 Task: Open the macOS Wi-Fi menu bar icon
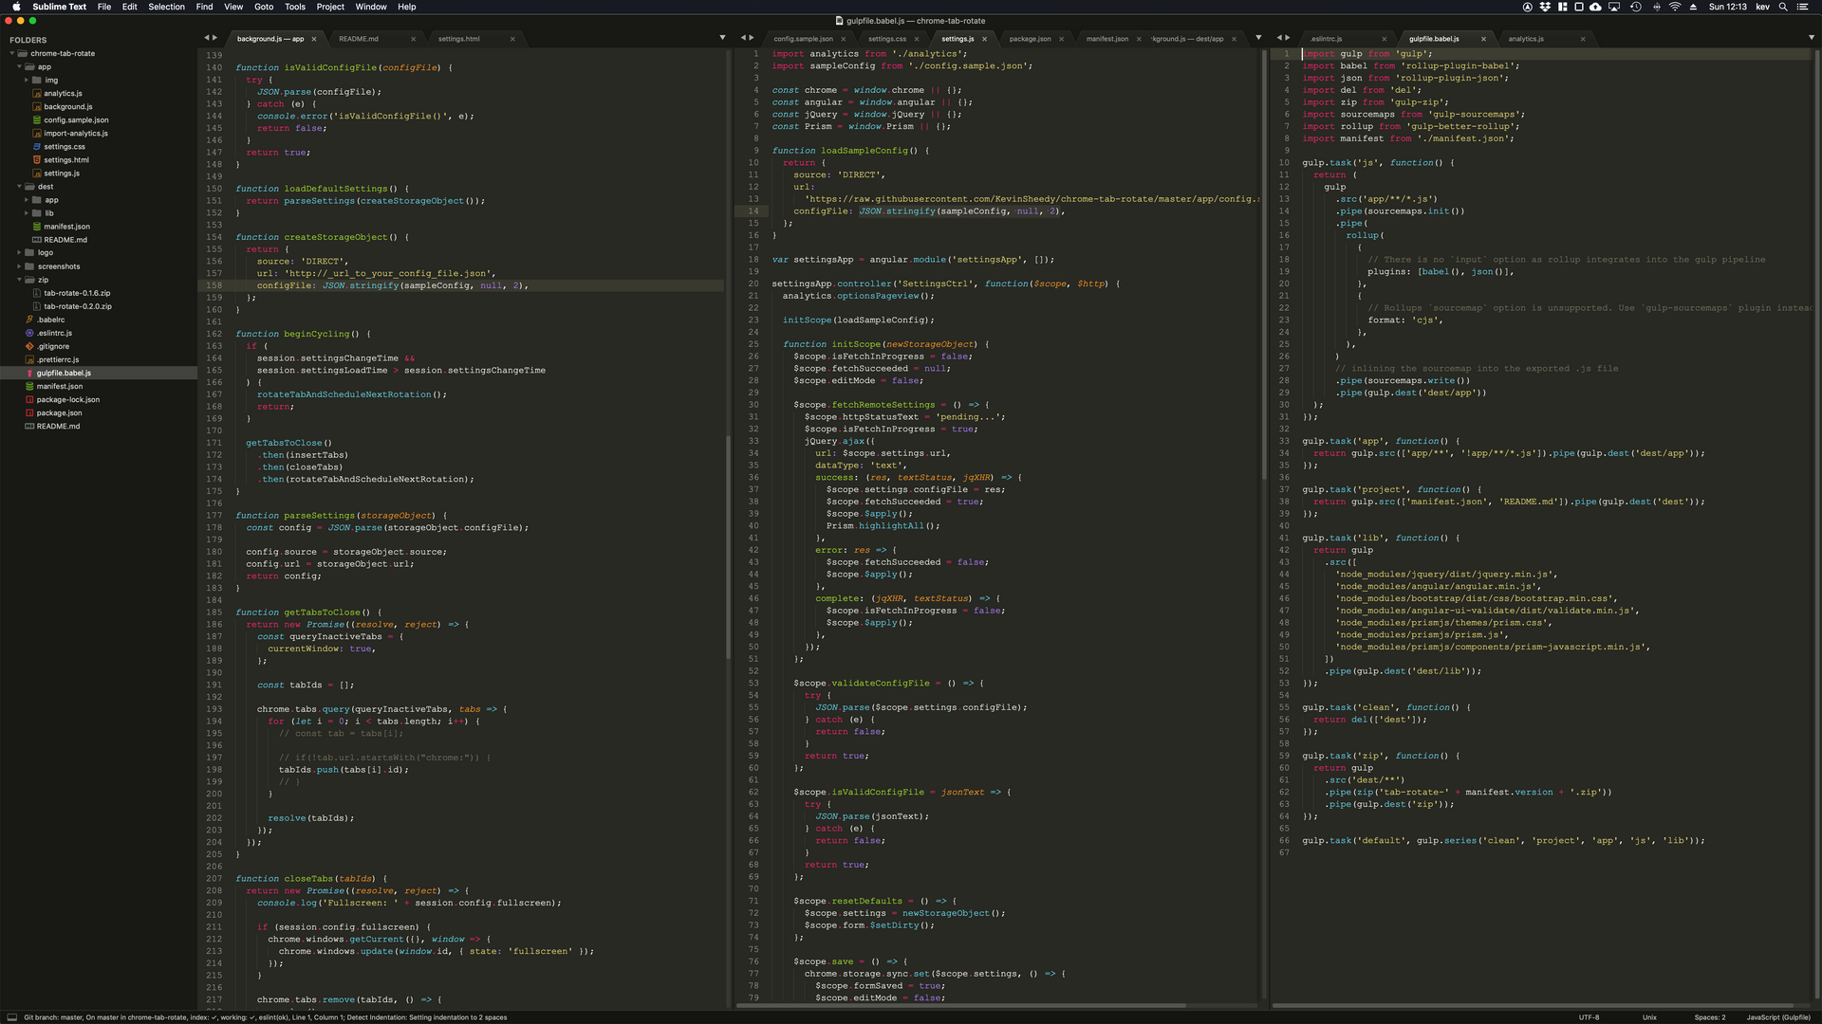coord(1675,7)
